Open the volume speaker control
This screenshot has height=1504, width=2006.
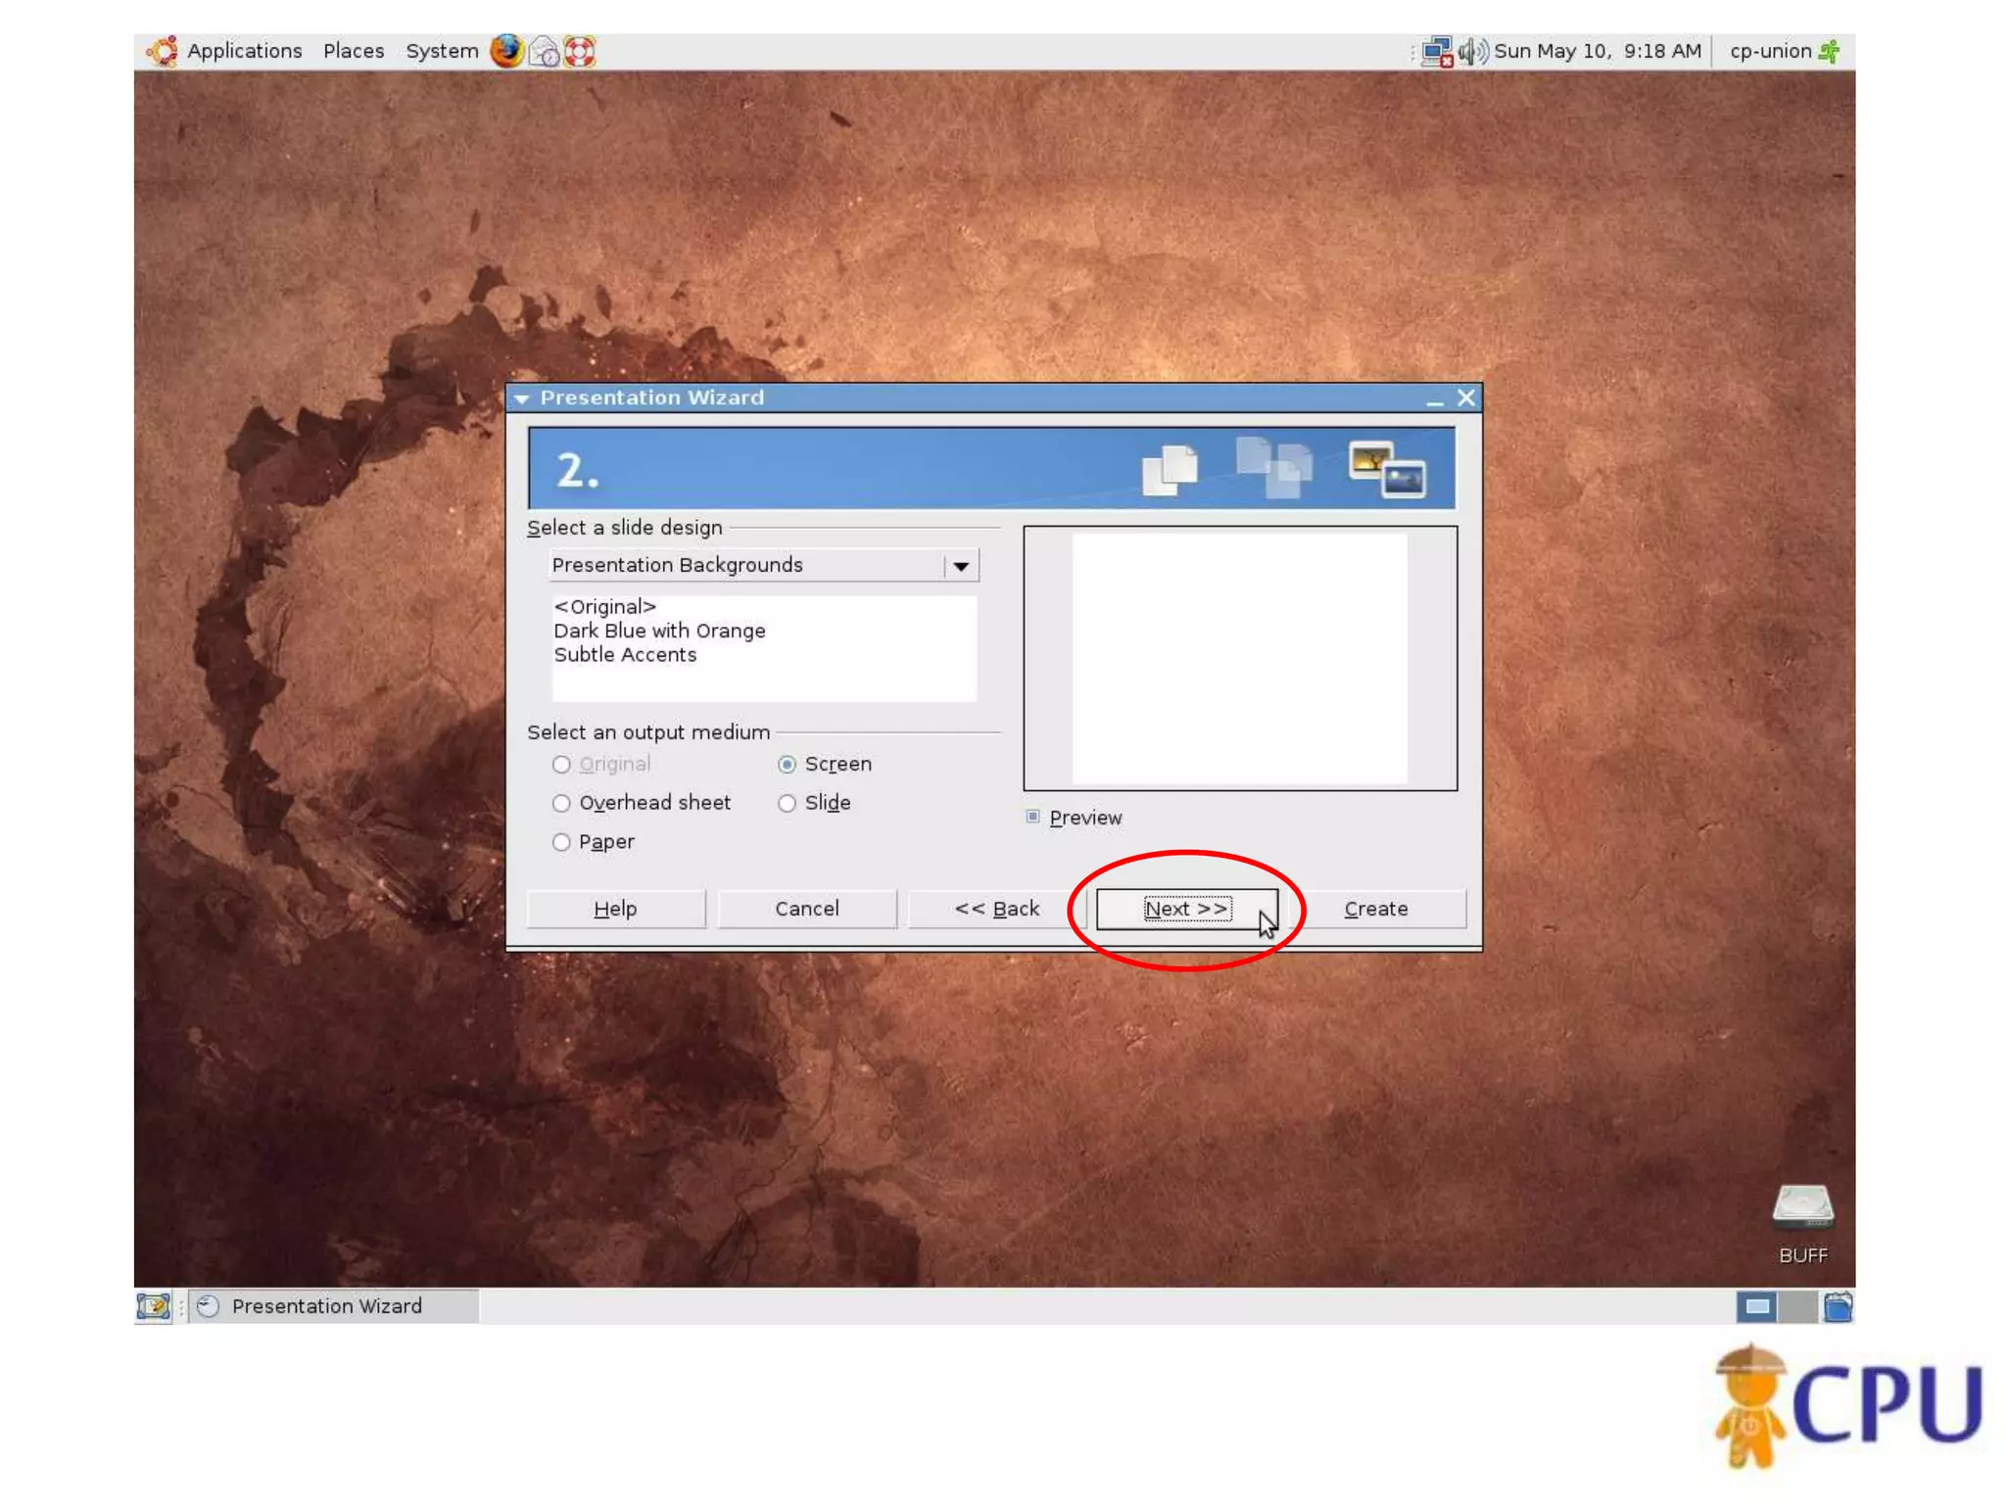pos(1472,51)
